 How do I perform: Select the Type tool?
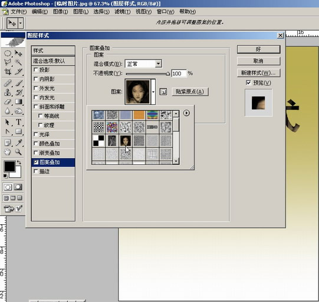18,122
